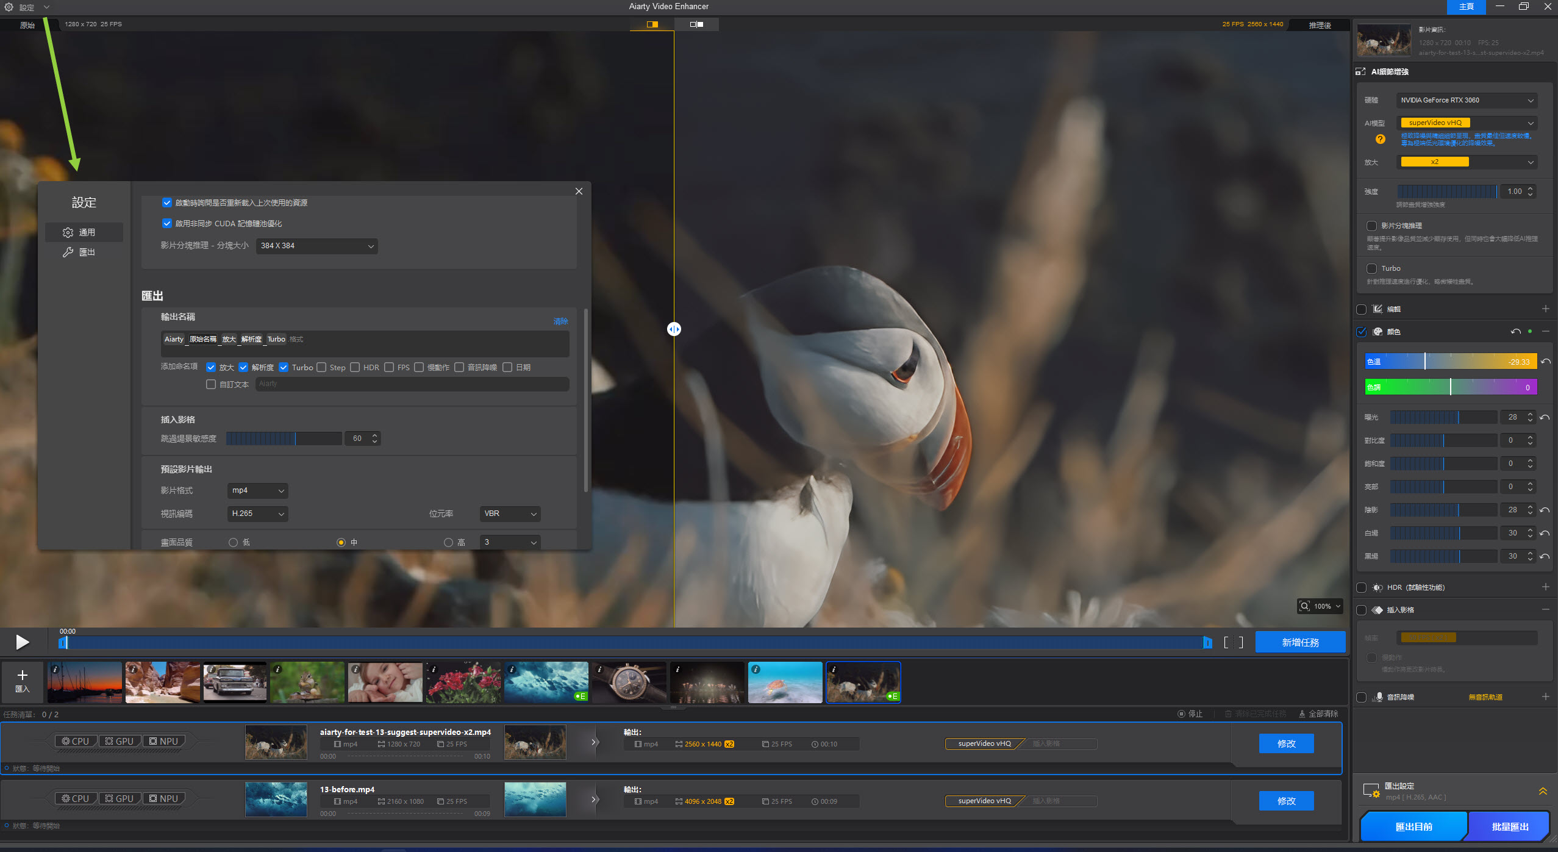Play the video preview

pos(22,642)
